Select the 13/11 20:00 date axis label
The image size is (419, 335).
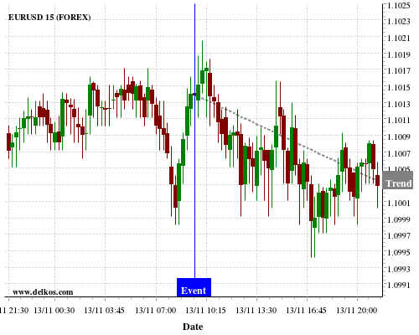tap(357, 310)
